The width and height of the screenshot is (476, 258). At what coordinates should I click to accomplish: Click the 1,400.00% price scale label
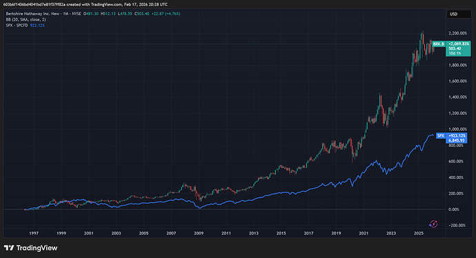(x=457, y=97)
